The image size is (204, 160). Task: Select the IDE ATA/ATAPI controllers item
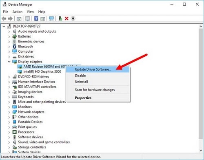37,87
